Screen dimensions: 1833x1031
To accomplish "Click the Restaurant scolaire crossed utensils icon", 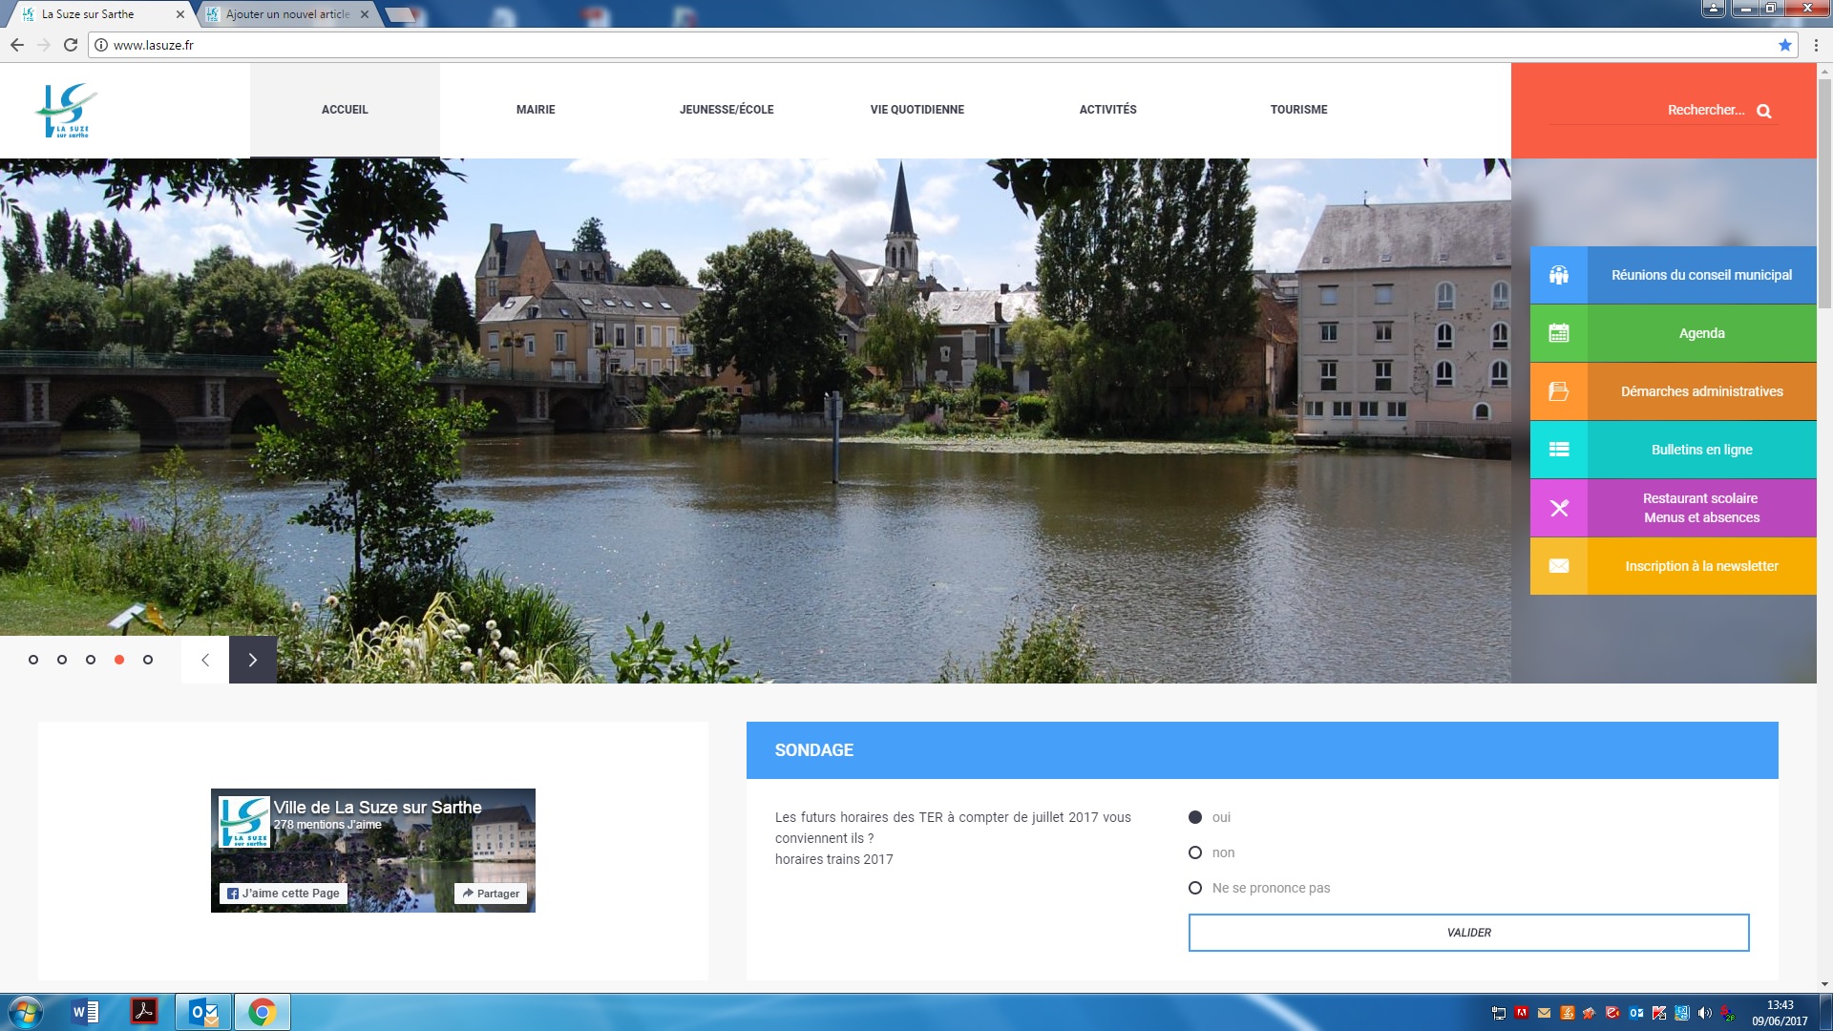I will (1558, 508).
